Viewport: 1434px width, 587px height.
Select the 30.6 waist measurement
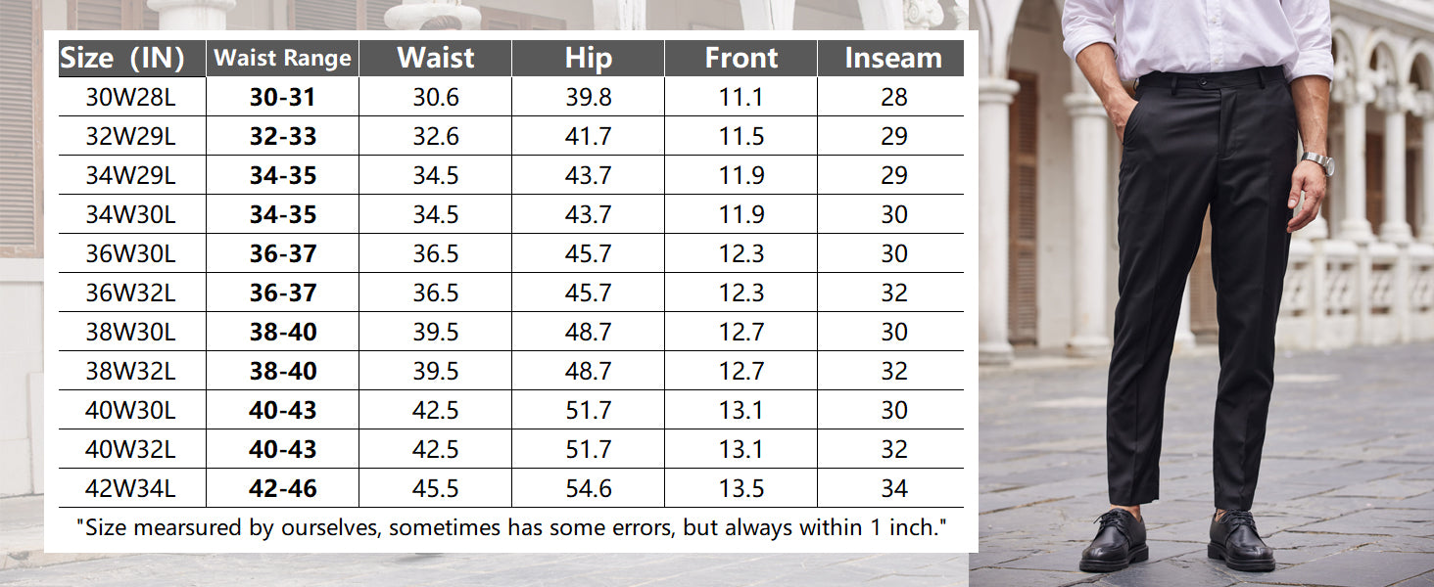[x=435, y=98]
